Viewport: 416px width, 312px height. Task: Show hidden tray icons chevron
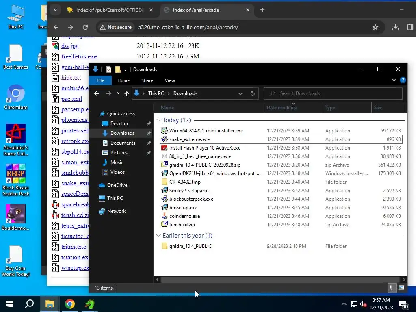click(344, 304)
